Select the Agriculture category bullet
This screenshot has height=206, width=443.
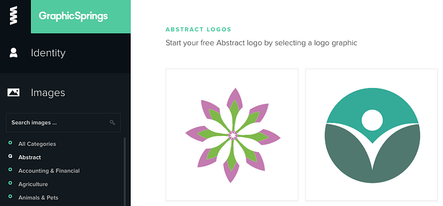coord(10,183)
